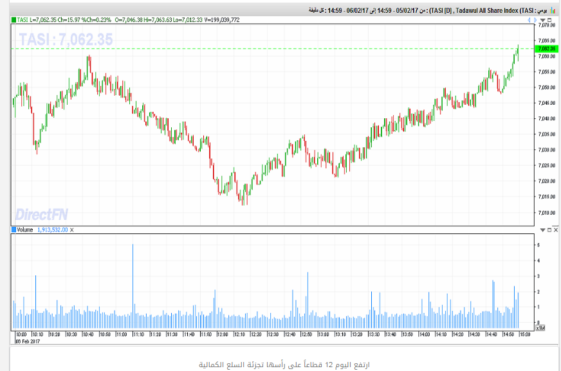Click the bar chart icon in title bar
This screenshot has width=561, height=371.
553,11
